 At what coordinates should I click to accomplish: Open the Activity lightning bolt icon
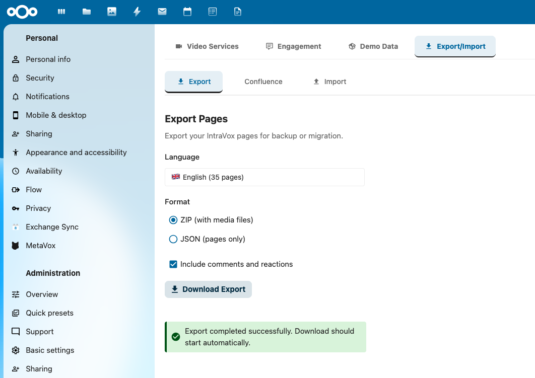(137, 12)
